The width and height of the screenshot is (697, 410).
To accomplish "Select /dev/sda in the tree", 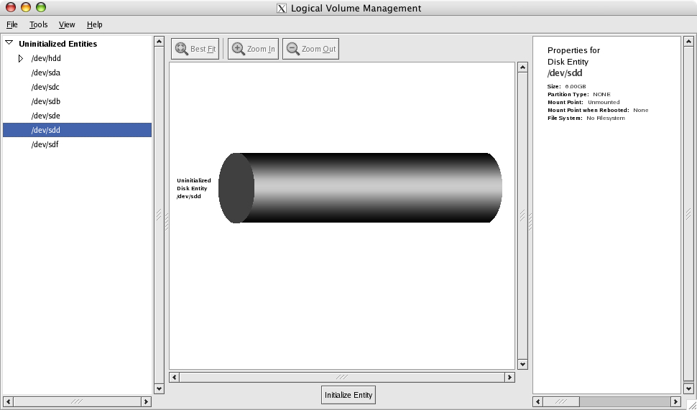I will 45,73.
